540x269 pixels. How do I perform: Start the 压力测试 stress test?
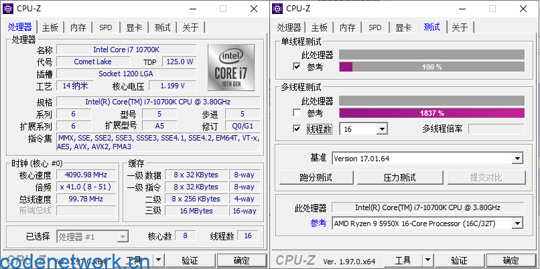coord(400,177)
